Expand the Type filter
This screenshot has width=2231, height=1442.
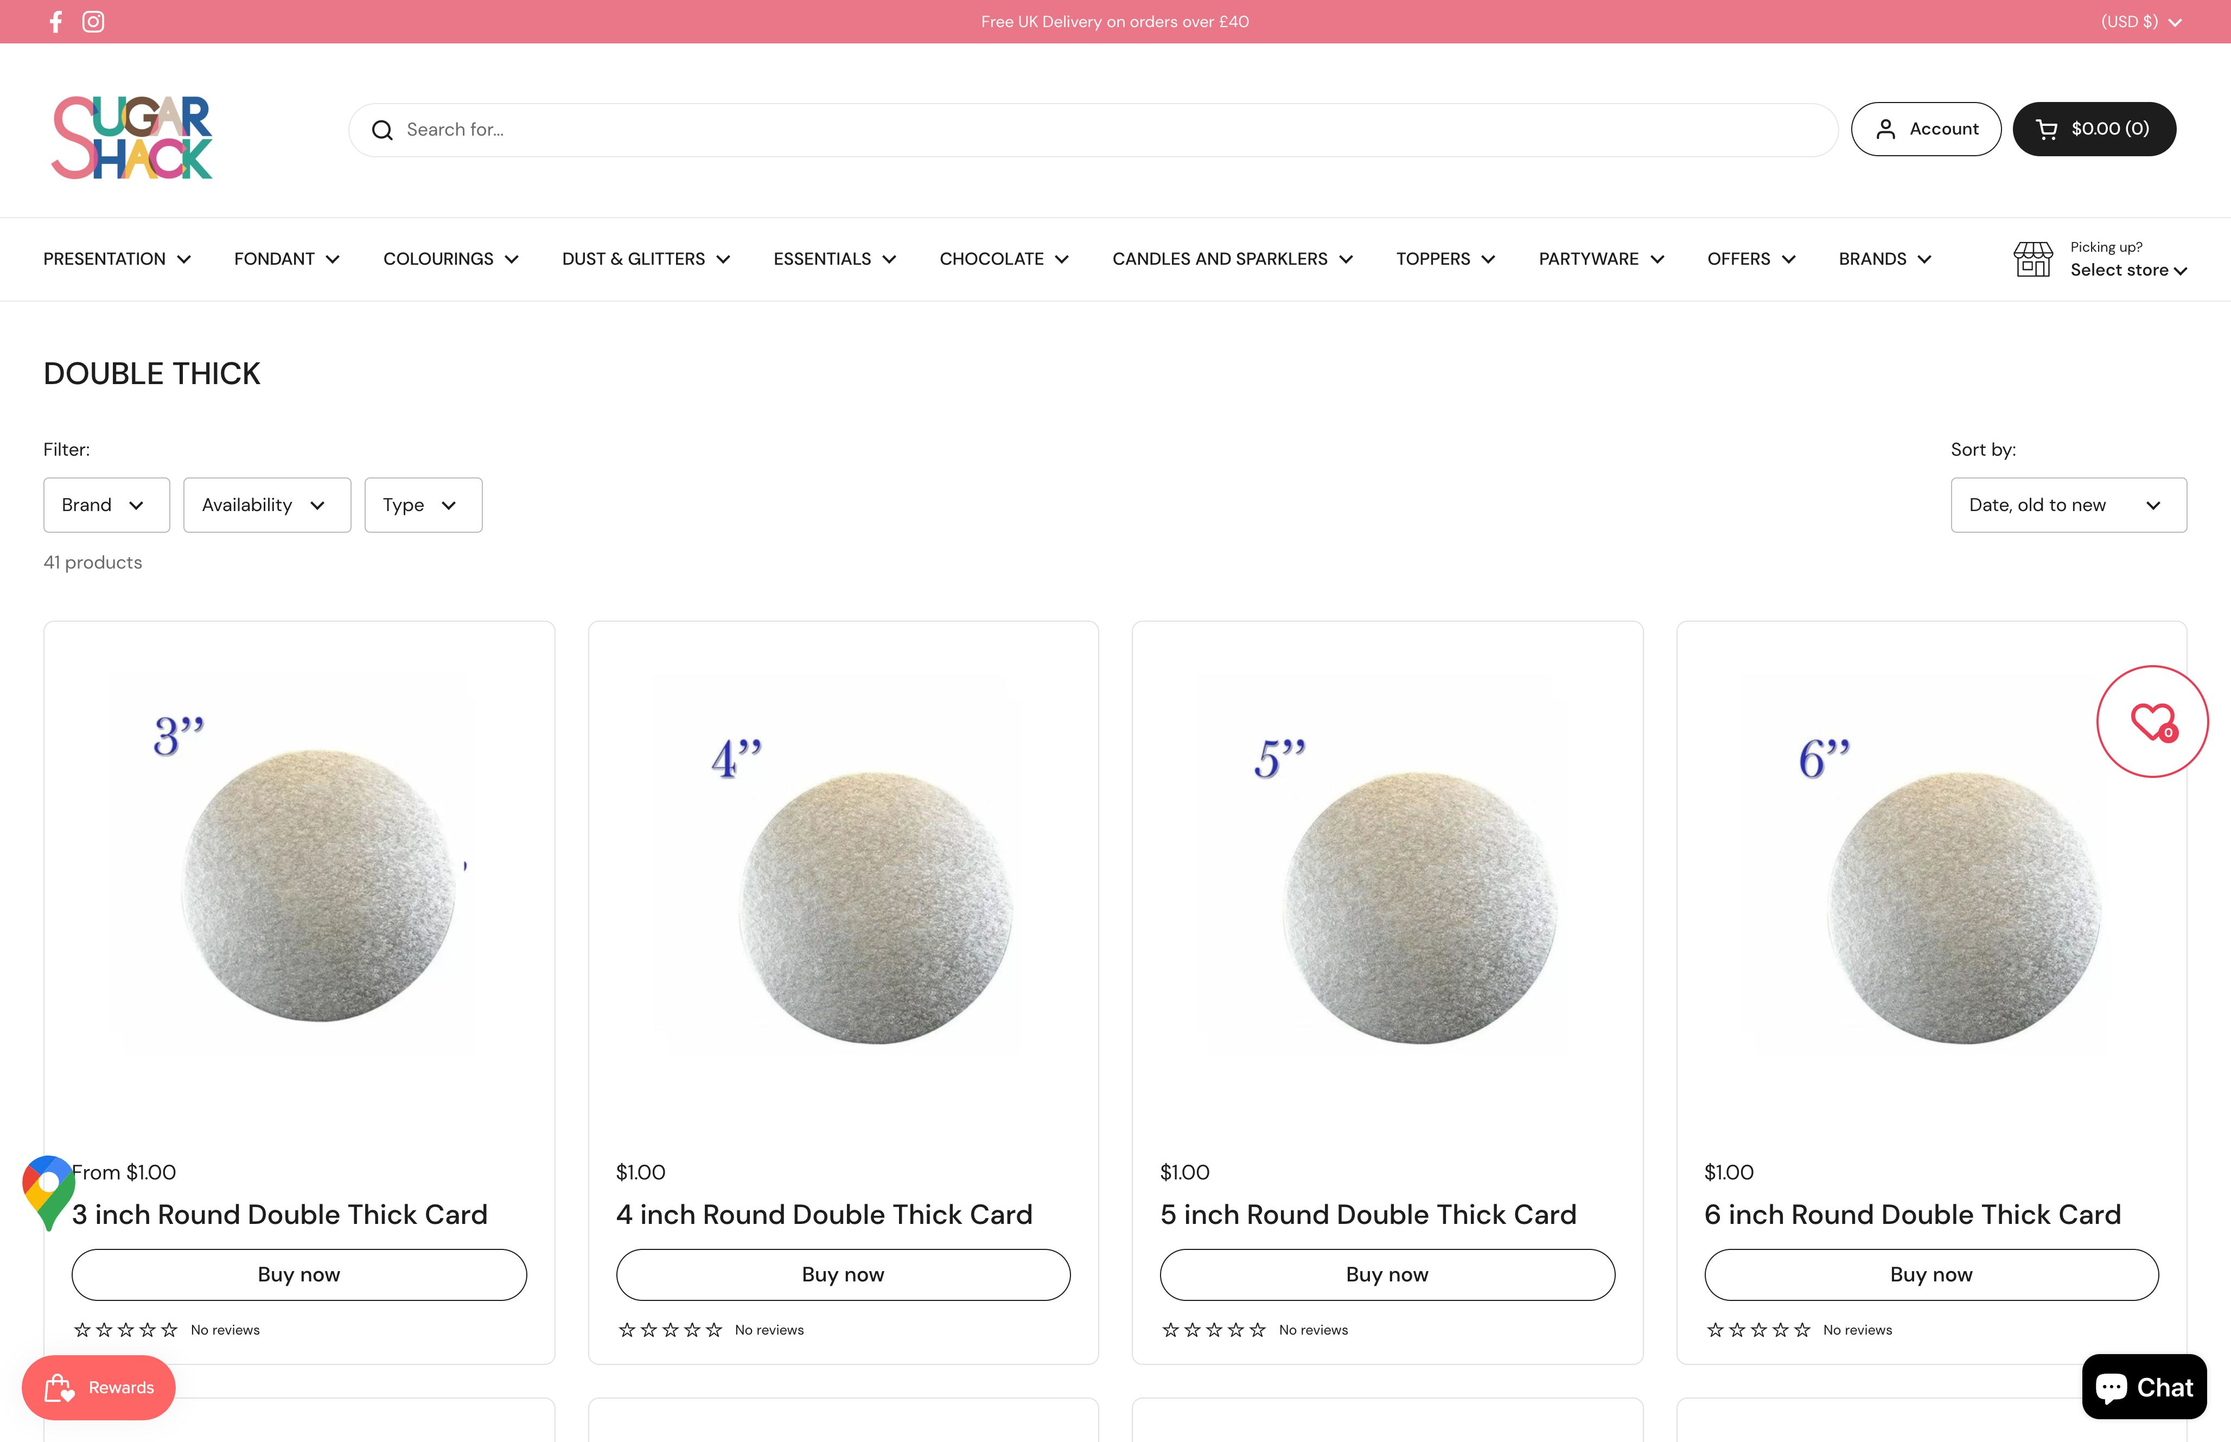coord(423,505)
